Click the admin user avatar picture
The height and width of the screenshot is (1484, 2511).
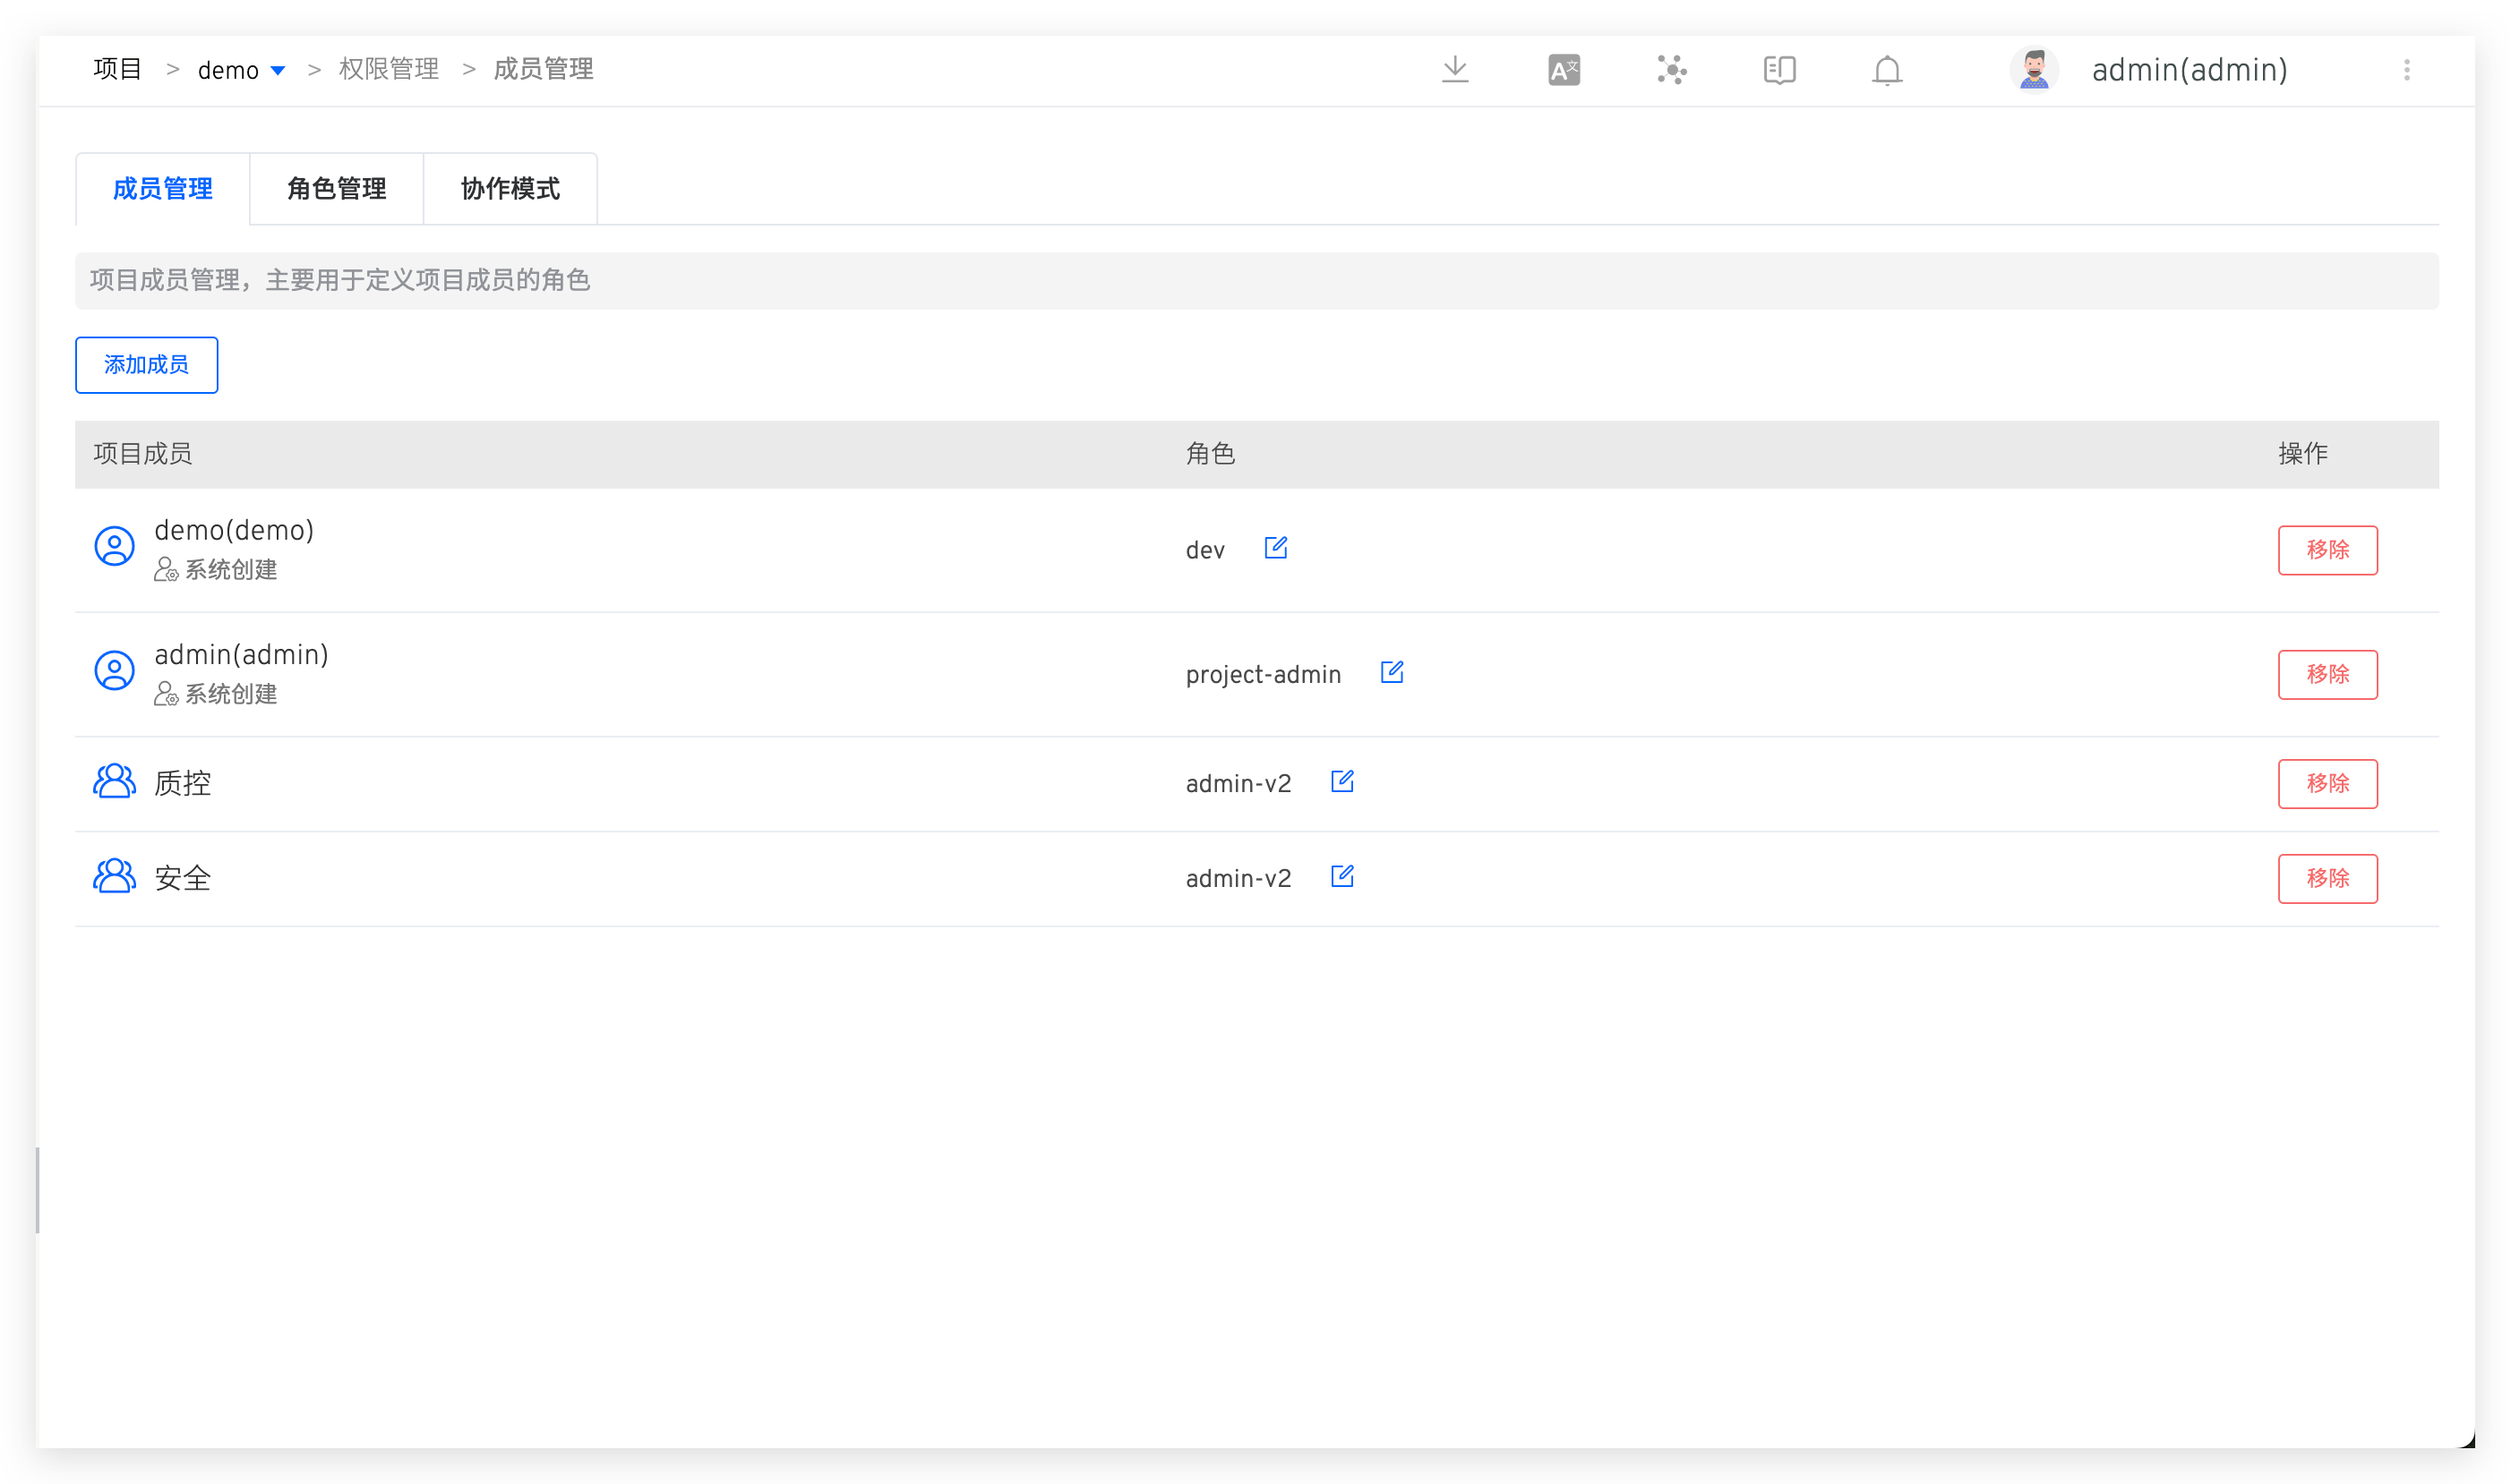[x=2034, y=70]
